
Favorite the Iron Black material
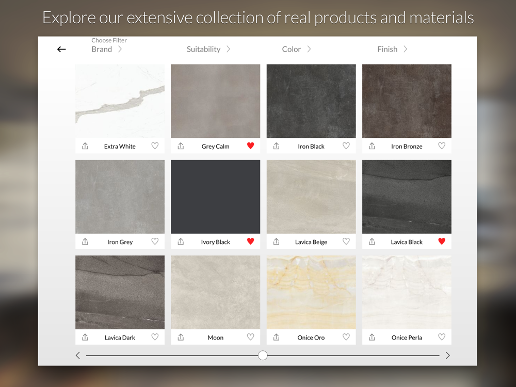click(346, 146)
